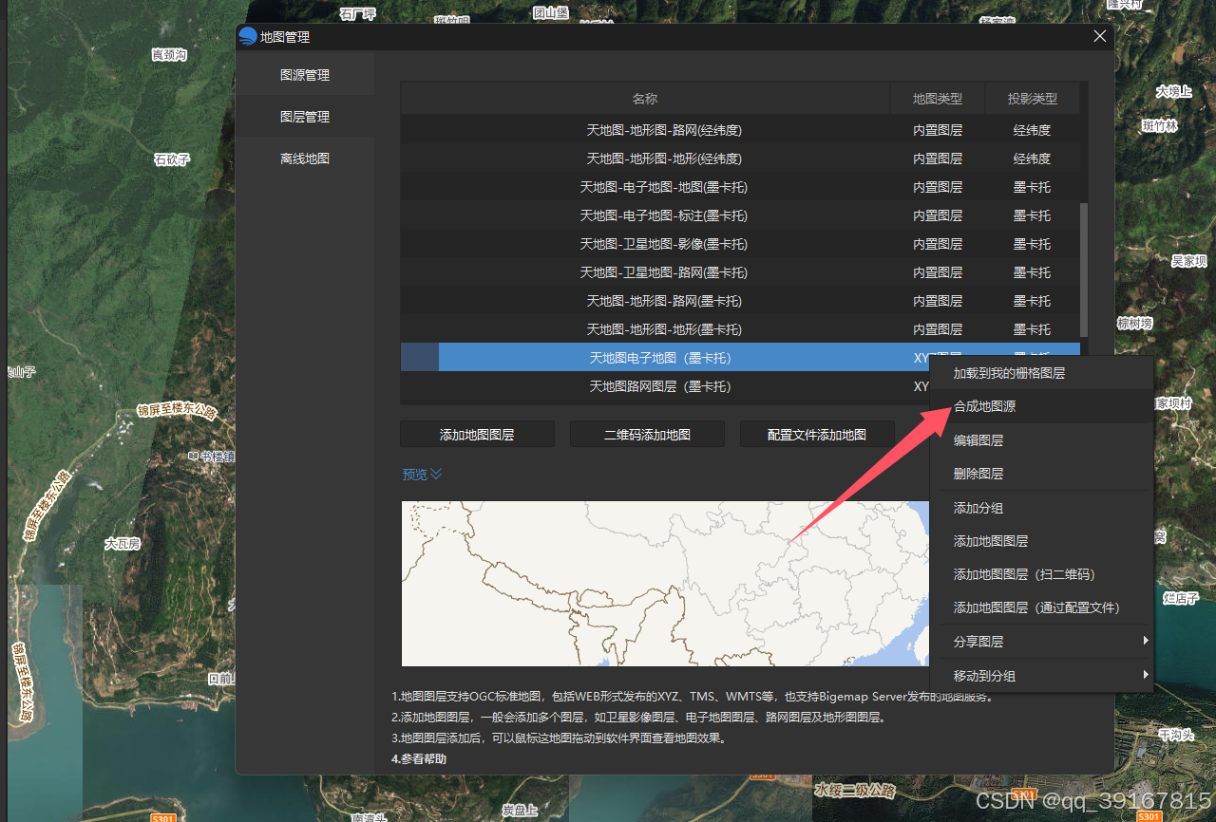This screenshot has height=822, width=1216.
Task: Select row 天地图-卫星地图-影像(墨卡托)
Action: (740, 244)
